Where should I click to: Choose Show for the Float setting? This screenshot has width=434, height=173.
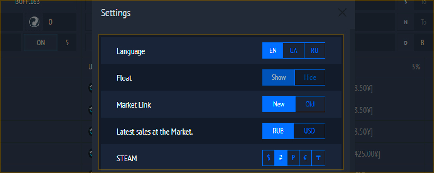(x=279, y=77)
